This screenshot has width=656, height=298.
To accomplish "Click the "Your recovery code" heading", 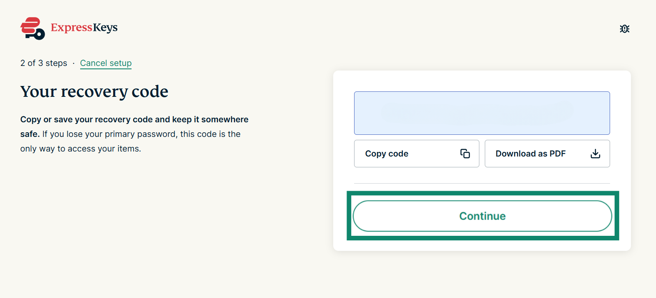I will pyautogui.click(x=94, y=91).
